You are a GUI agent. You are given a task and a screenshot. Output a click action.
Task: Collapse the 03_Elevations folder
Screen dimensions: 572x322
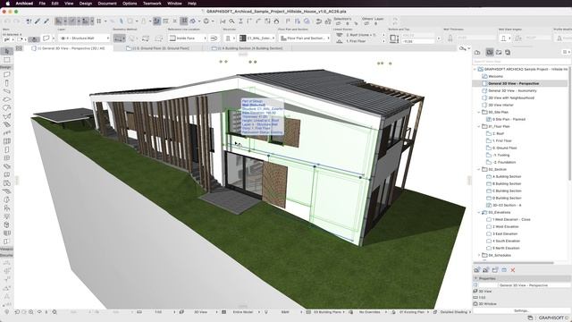click(x=479, y=213)
